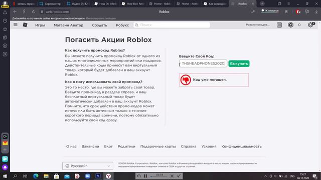Viewport: 321px width, 180px height.
Task: Open the О нас footer link
Action: [71, 146]
